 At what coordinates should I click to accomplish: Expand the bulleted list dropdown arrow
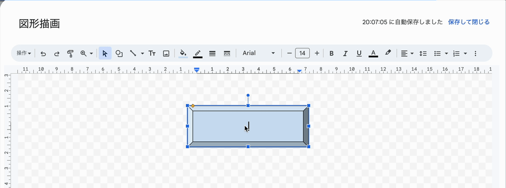(446, 53)
